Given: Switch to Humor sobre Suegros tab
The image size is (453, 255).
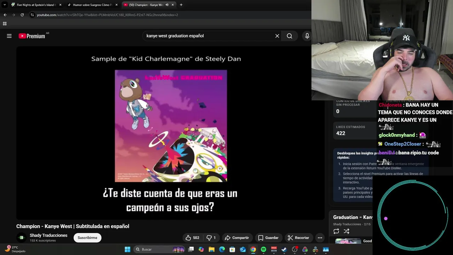Looking at the screenshot, I should (92, 5).
